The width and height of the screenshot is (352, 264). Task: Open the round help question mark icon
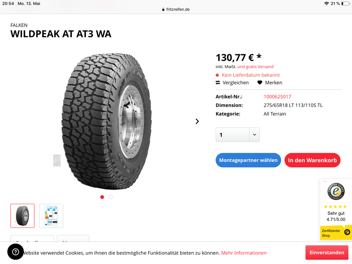pyautogui.click(x=15, y=252)
